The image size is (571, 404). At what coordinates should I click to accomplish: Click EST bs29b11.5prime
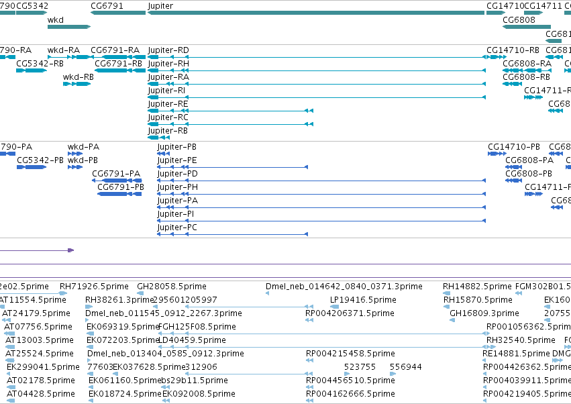(x=165, y=387)
